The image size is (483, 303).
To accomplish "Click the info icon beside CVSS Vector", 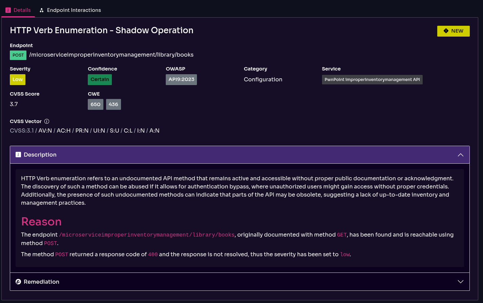I will coord(47,121).
